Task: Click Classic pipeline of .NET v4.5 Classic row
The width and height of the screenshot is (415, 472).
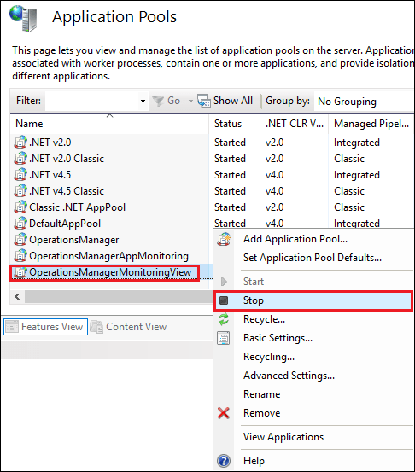Action: click(x=349, y=191)
